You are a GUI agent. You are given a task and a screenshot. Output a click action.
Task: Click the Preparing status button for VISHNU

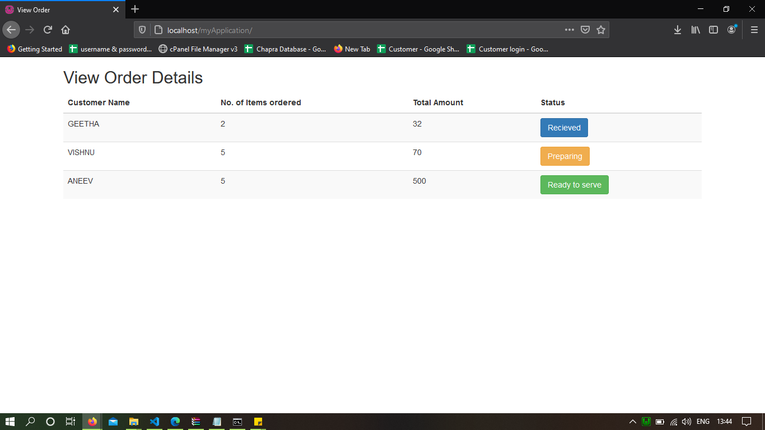pos(565,156)
